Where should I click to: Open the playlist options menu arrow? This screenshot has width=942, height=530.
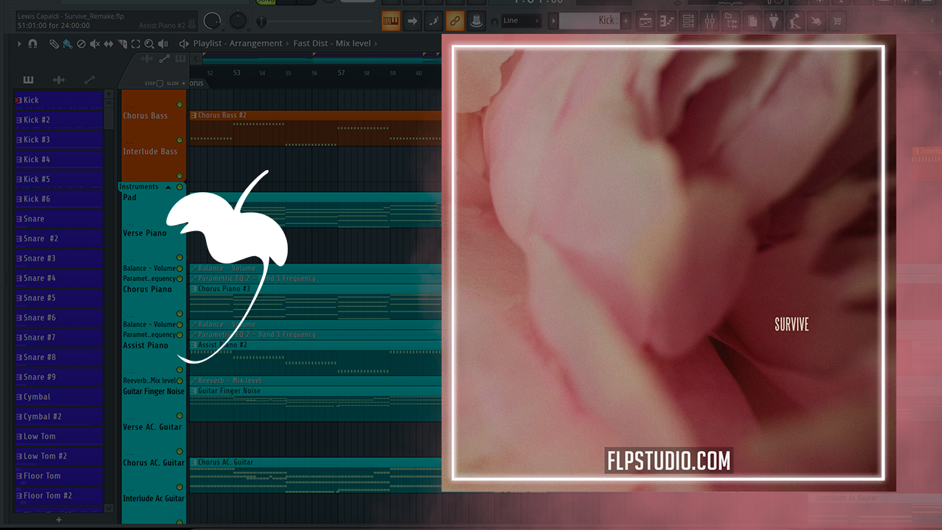coord(20,44)
